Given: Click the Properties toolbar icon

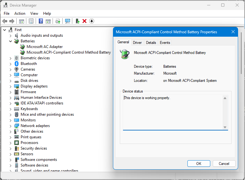Looking at the screenshot, I should [x=31, y=21].
